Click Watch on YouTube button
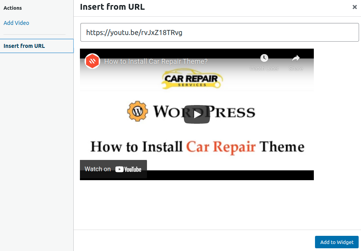This screenshot has height=251, width=361. (x=113, y=169)
